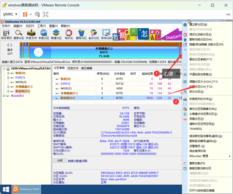Viewport: 233px width, 194px height.
Task: Expand the 新加卷(D:) tree node
Action: point(8,91)
